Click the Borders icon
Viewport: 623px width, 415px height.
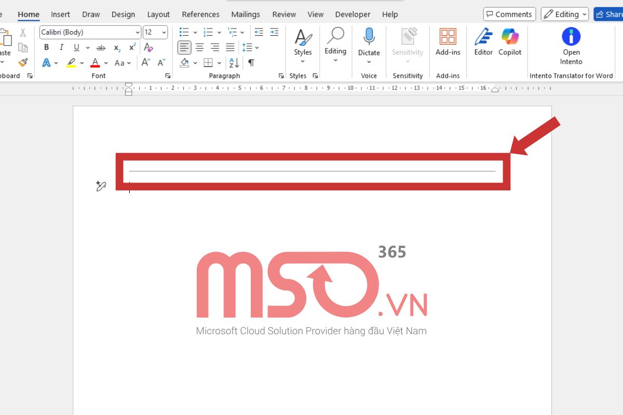[x=208, y=63]
